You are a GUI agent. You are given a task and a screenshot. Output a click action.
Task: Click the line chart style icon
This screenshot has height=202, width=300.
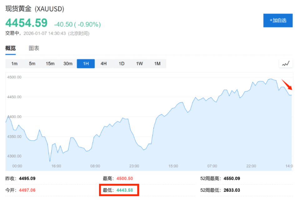(x=285, y=63)
